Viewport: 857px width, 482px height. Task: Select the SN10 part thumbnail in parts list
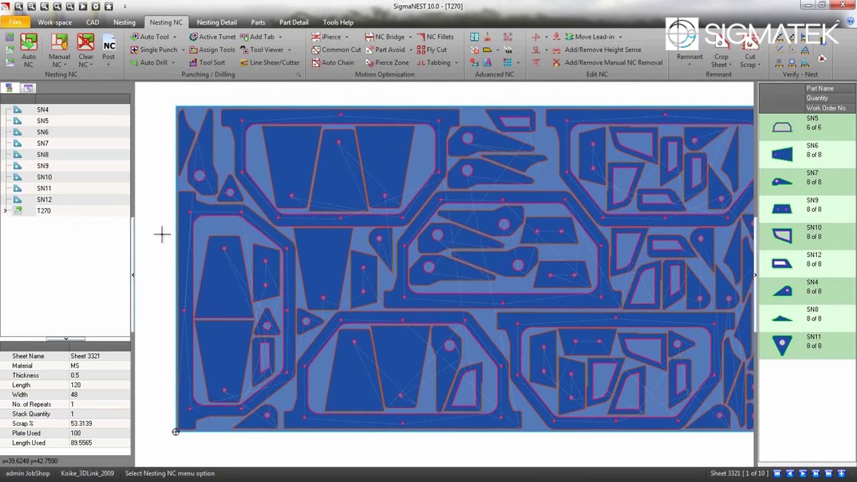point(782,234)
